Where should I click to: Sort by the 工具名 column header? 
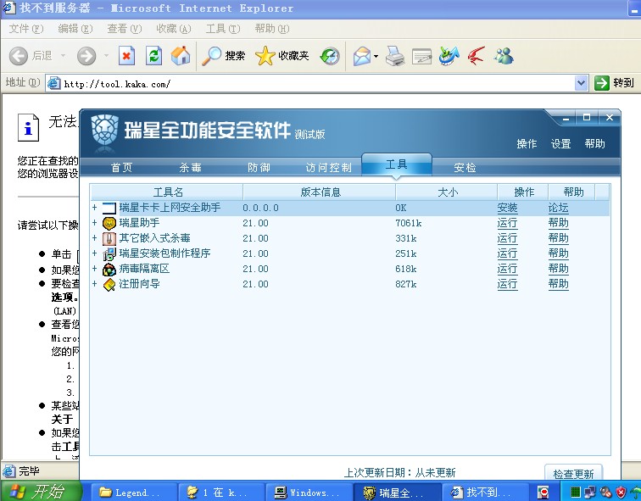click(167, 192)
